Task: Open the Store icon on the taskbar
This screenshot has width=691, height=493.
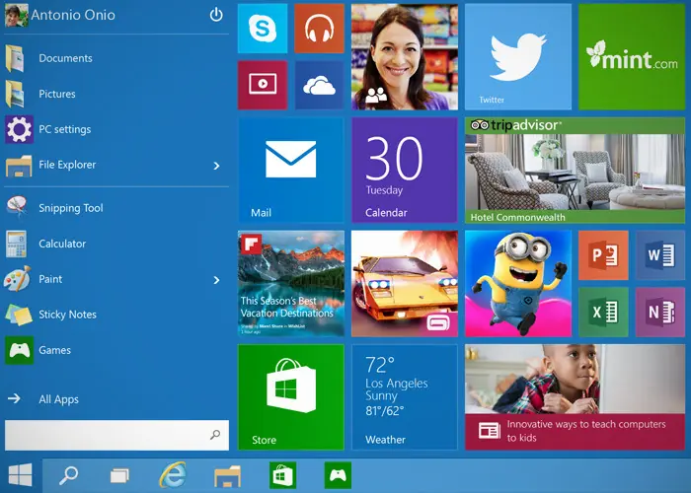Action: pos(282,475)
